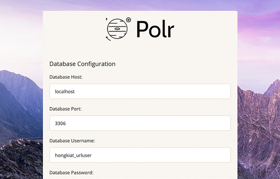Screen dimensions: 280x179
Task: Click the Database Configuration heading
Action: (x=82, y=64)
